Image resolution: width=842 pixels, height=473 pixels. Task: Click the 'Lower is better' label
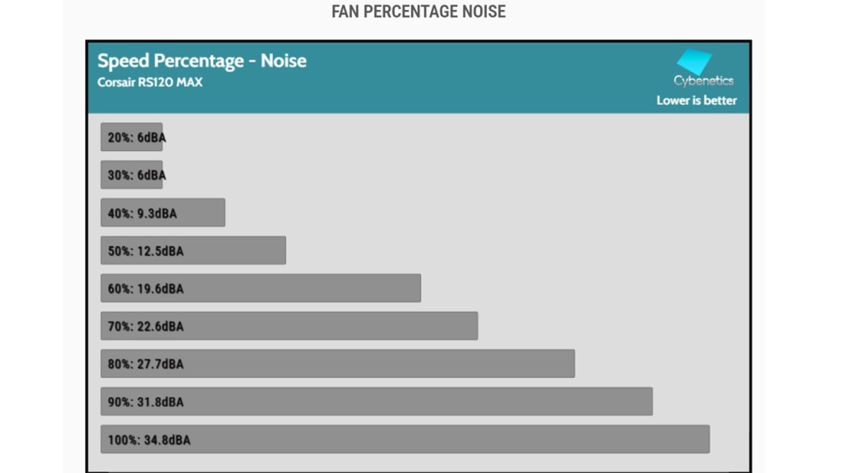pyautogui.click(x=696, y=100)
